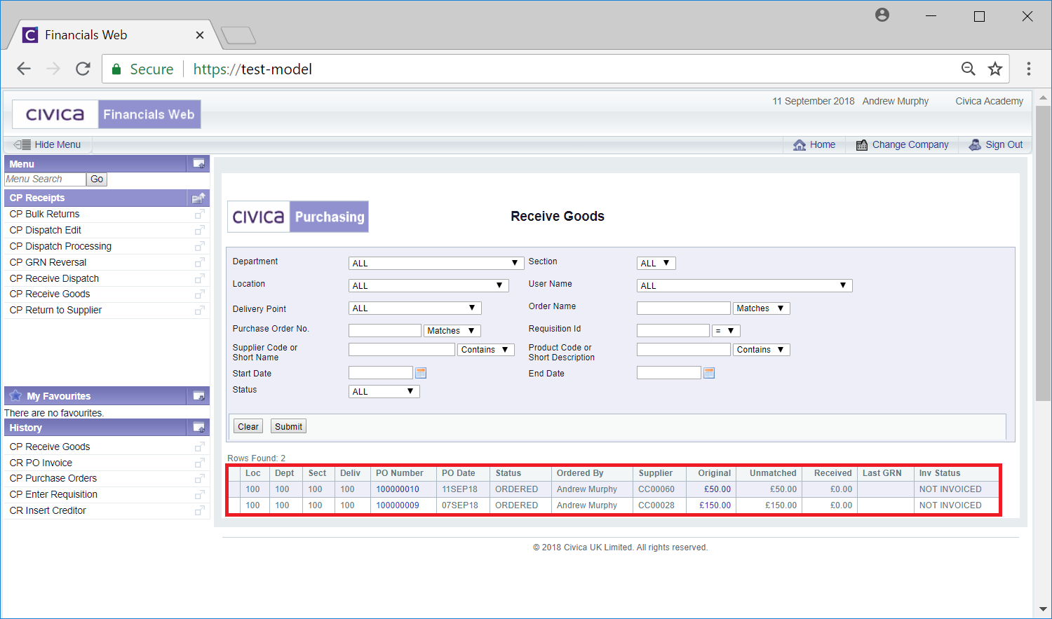The image size is (1052, 619).
Task: Click Supplier Code or Short Name field
Action: click(x=401, y=349)
